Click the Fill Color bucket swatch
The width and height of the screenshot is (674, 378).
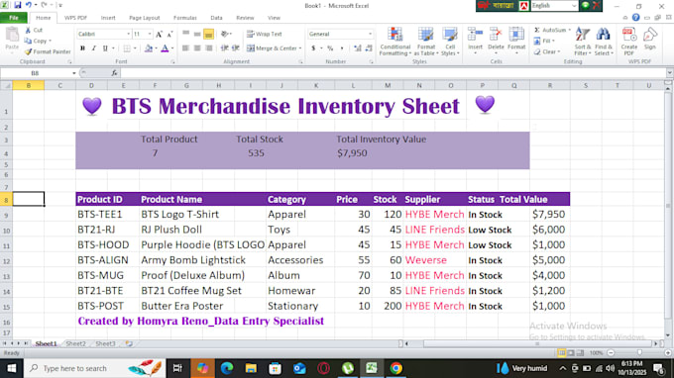(x=149, y=48)
